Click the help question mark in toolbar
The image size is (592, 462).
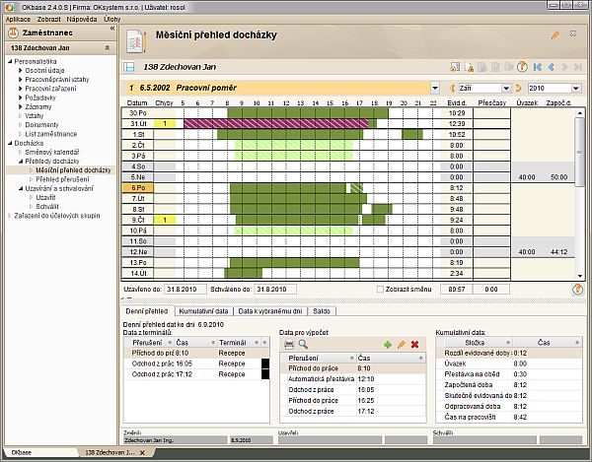522,67
